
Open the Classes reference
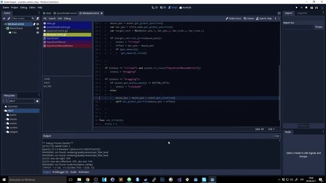[x=249, y=18]
